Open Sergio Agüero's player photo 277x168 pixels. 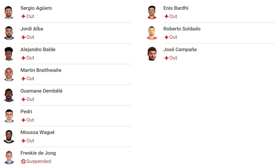[x=9, y=12]
